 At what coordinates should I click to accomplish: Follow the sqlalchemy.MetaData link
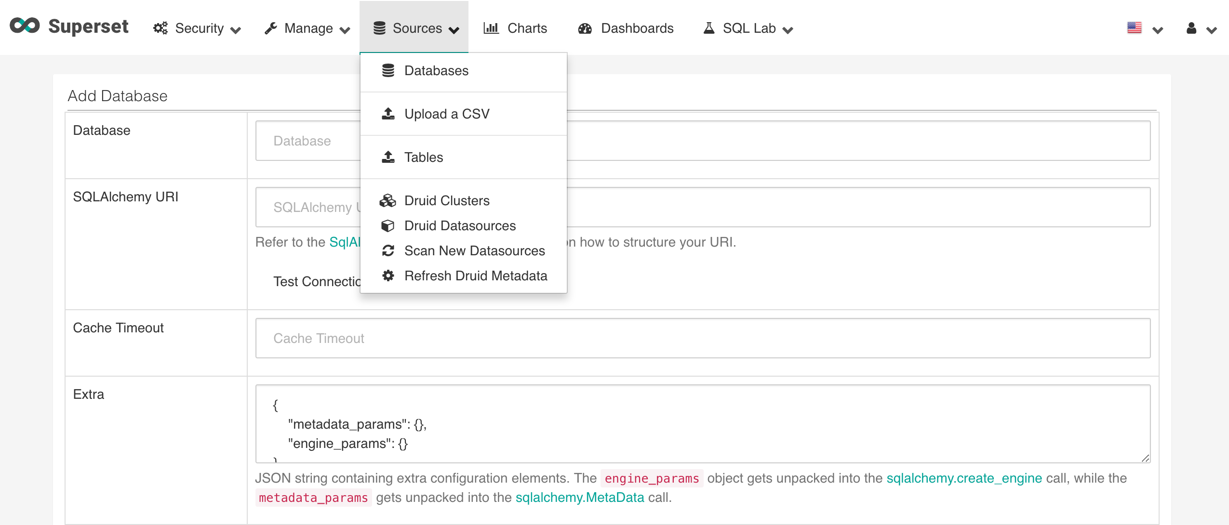[x=580, y=498]
